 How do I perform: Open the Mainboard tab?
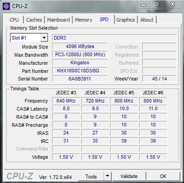point(58,20)
